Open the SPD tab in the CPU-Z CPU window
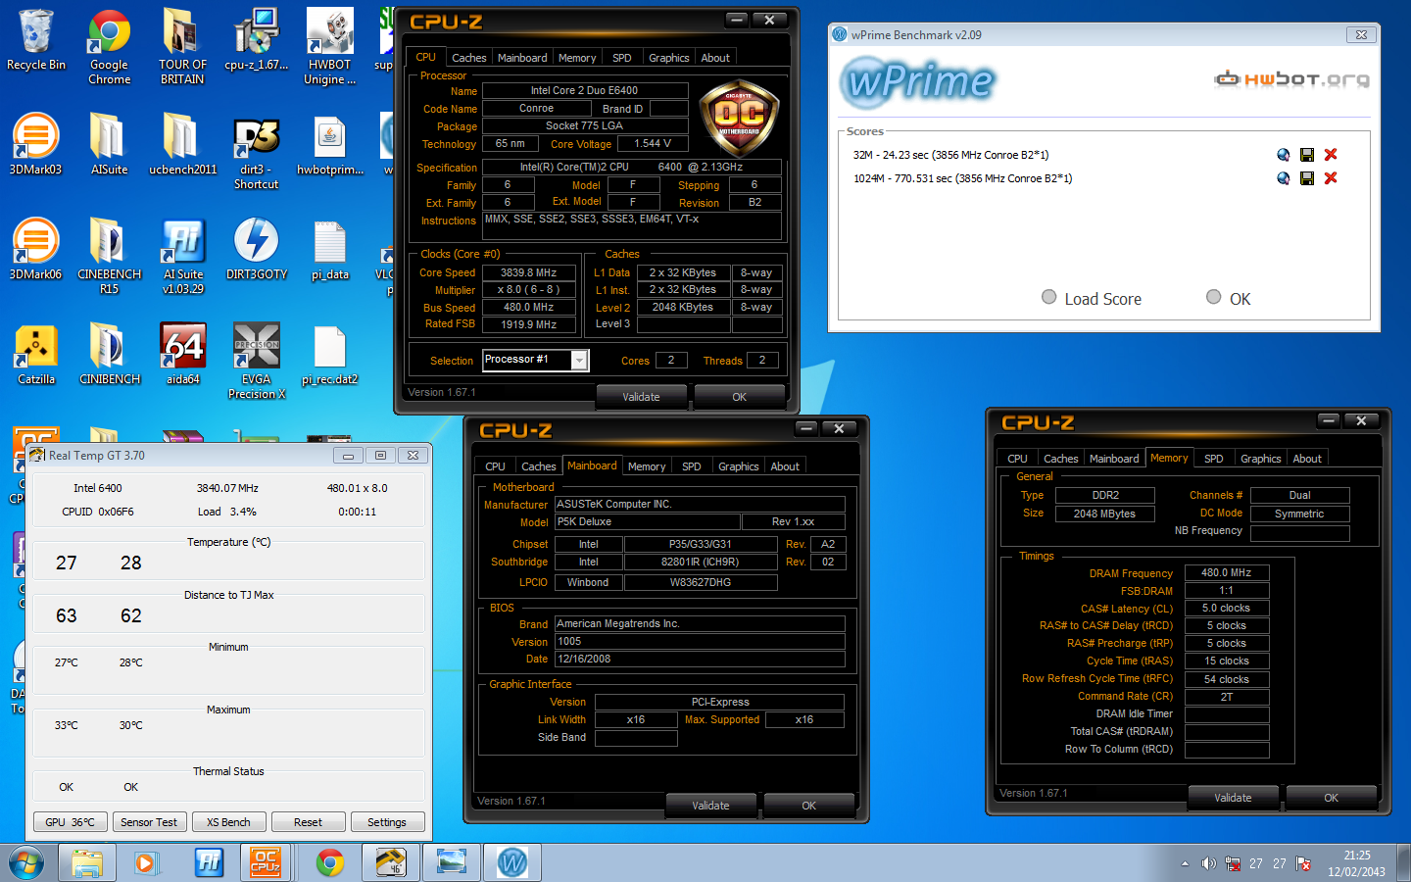Screen dimensions: 1411x882 622,58
